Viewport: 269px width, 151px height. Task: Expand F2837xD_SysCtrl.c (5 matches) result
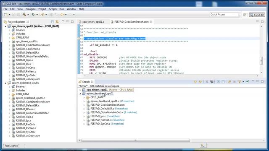click(x=84, y=124)
